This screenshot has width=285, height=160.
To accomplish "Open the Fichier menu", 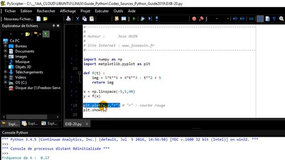I will [10, 11].
